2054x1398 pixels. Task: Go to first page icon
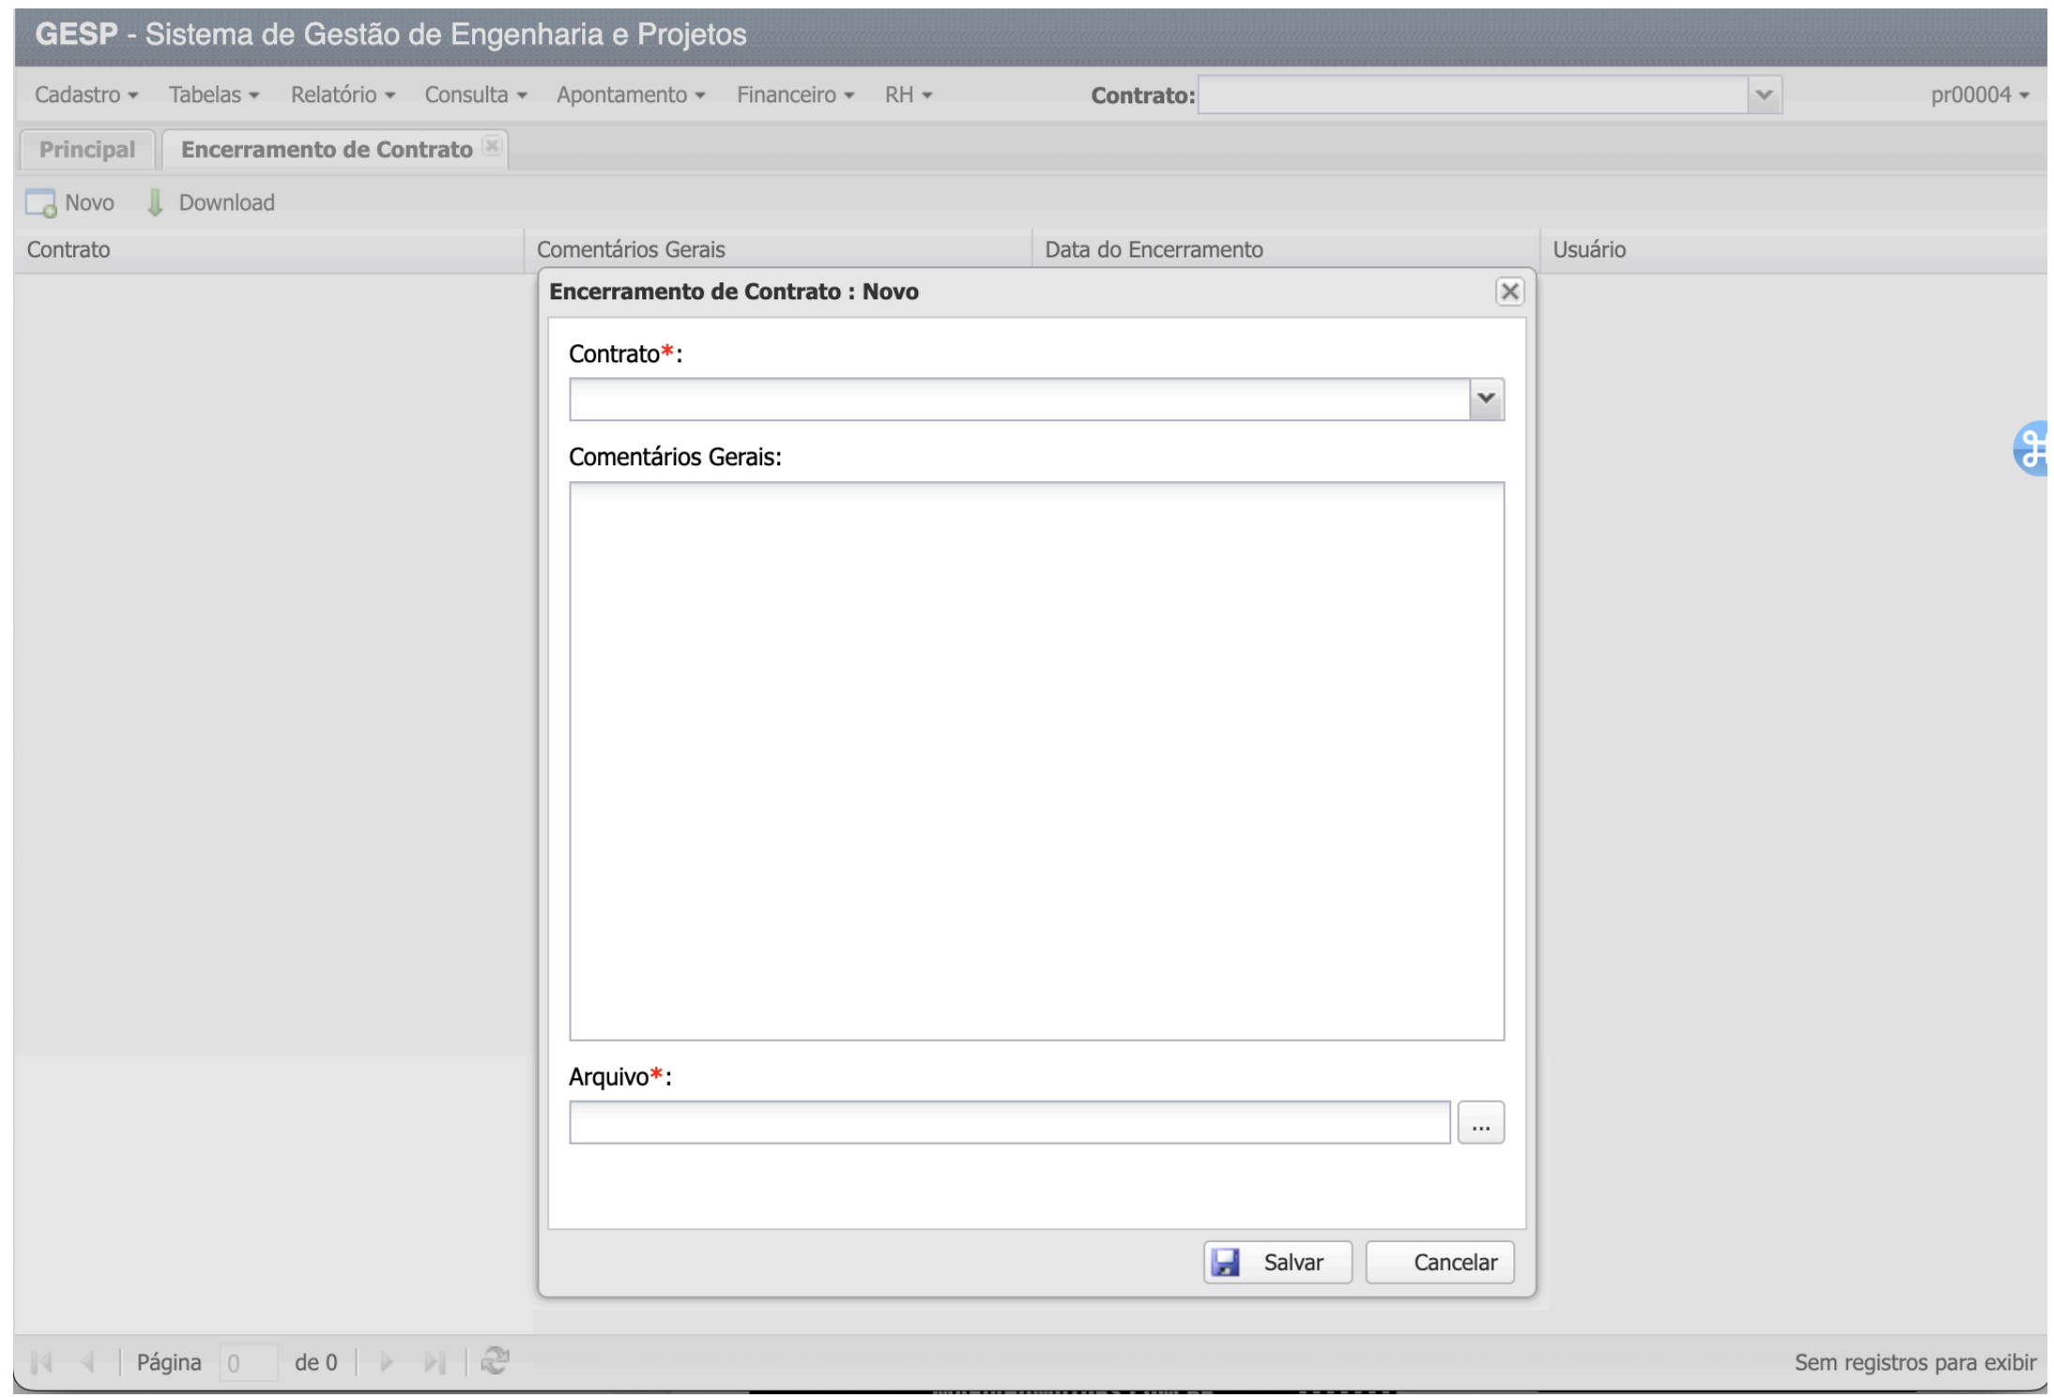pos(40,1361)
